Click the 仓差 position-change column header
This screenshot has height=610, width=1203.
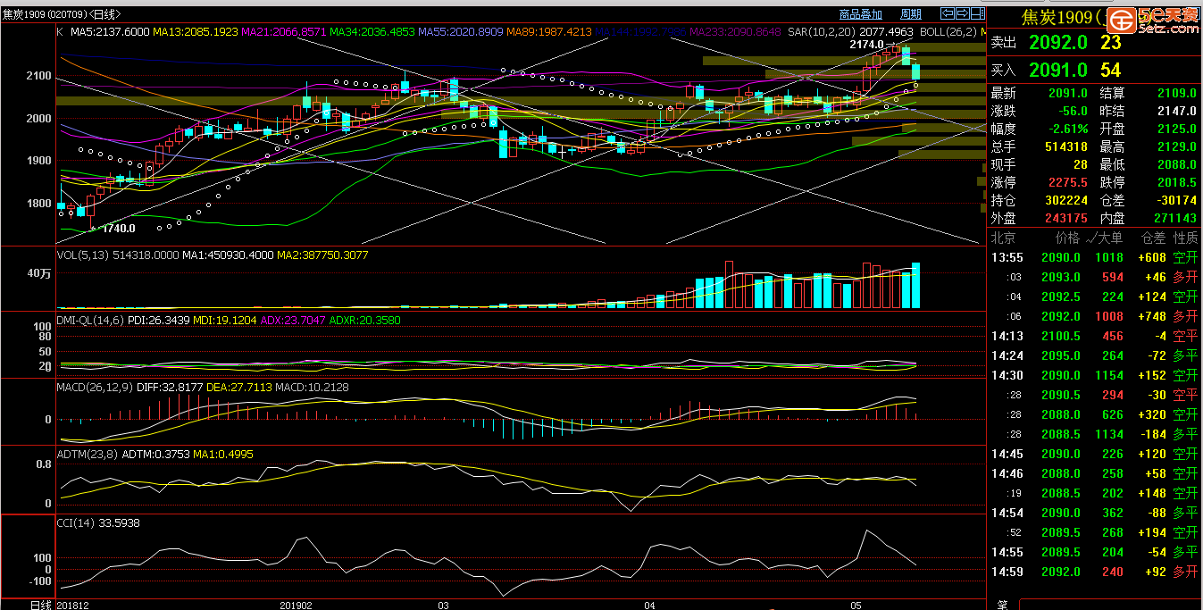click(x=1153, y=238)
